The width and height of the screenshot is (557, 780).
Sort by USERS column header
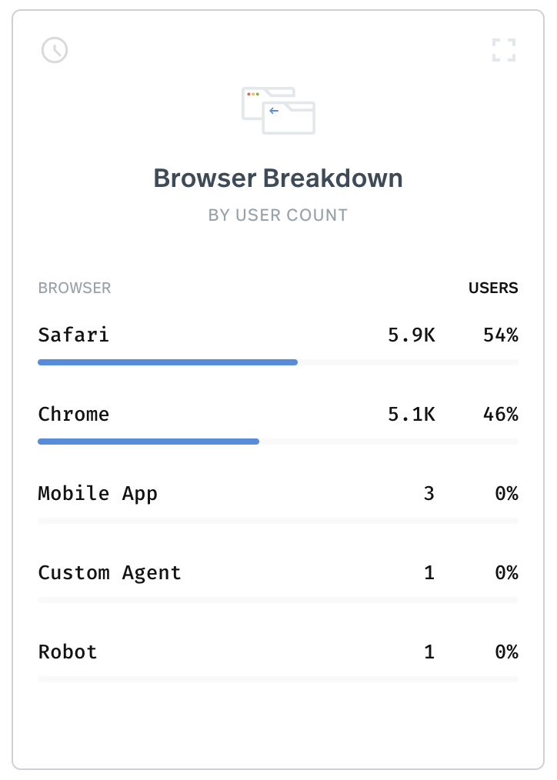(493, 288)
